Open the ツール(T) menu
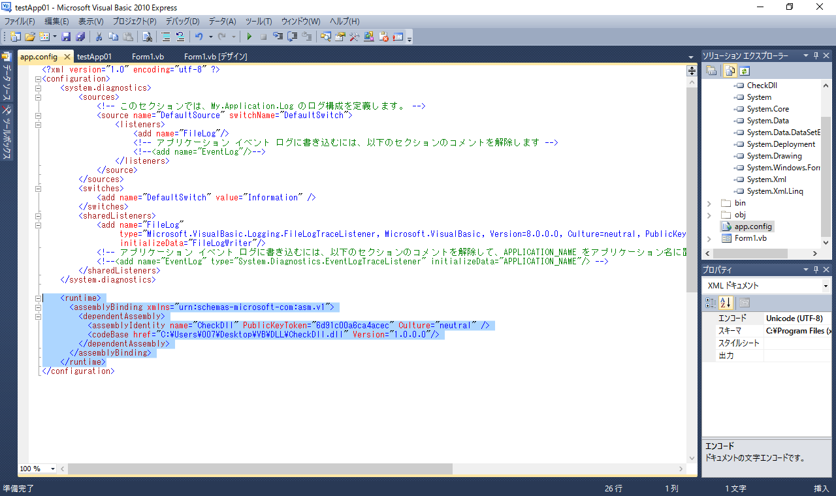Screen dimensions: 836x496 pos(259,22)
